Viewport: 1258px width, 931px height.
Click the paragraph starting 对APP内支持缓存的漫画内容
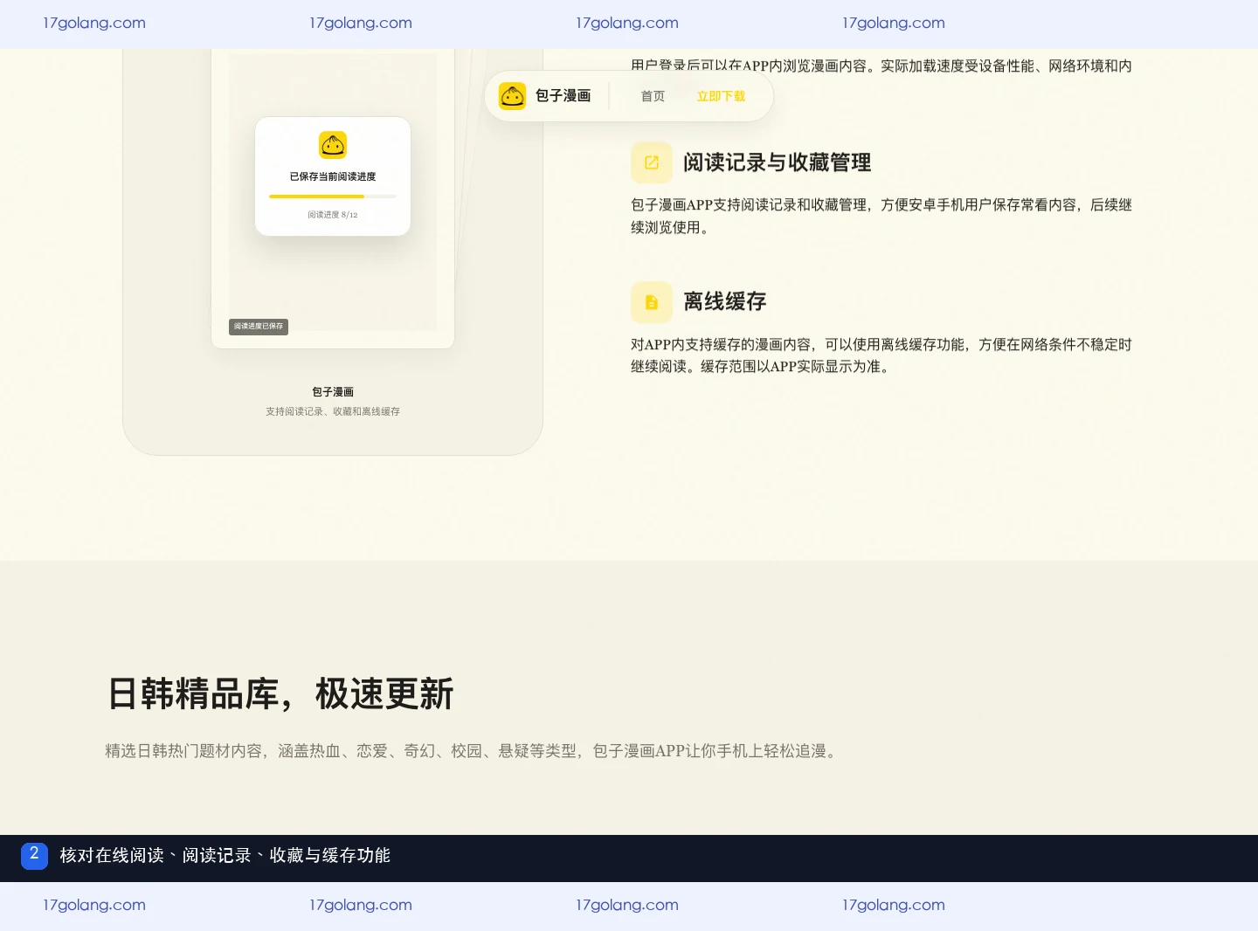(881, 355)
